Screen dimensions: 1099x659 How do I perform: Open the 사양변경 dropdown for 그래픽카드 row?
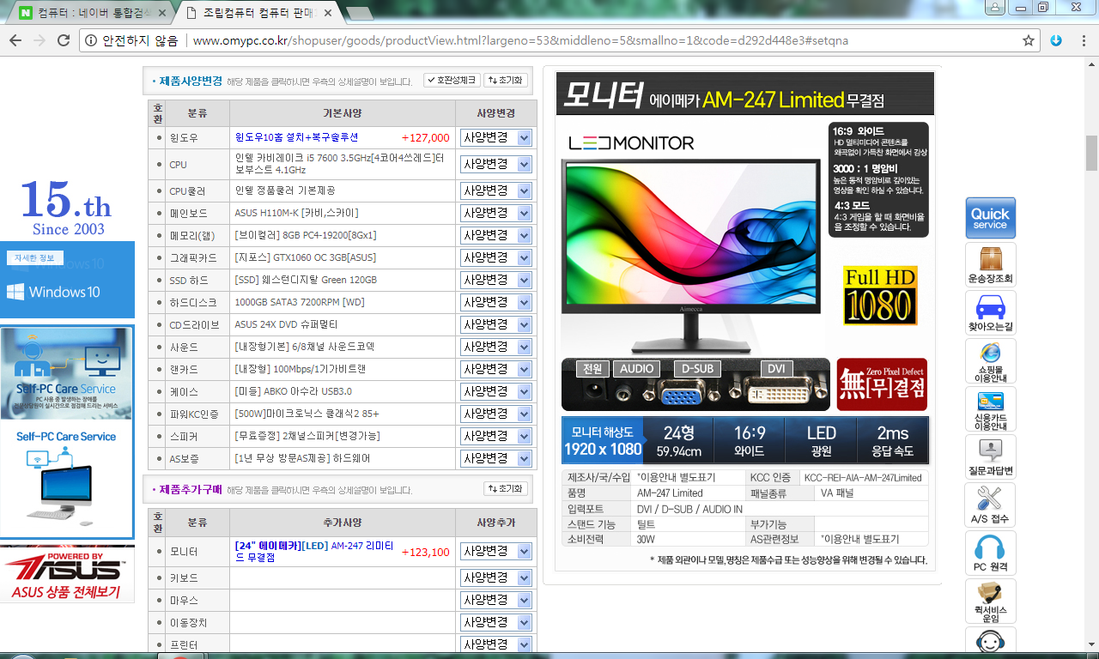pos(495,257)
